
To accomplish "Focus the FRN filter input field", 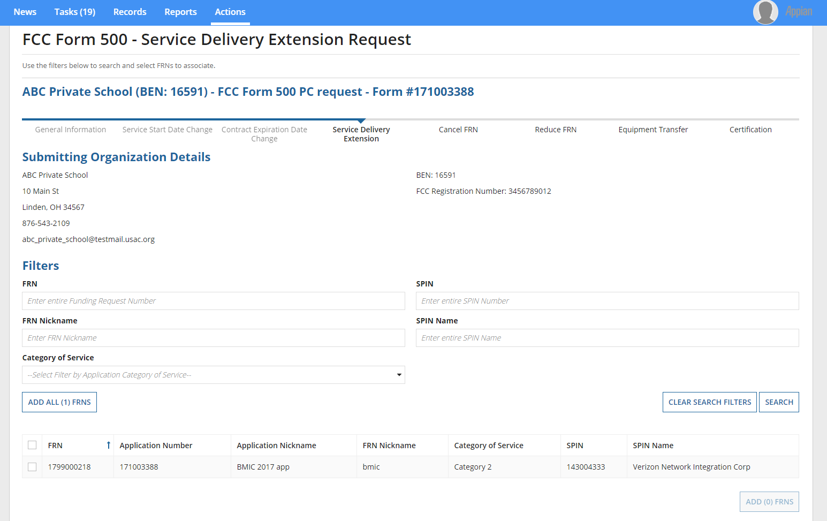I will 214,301.
